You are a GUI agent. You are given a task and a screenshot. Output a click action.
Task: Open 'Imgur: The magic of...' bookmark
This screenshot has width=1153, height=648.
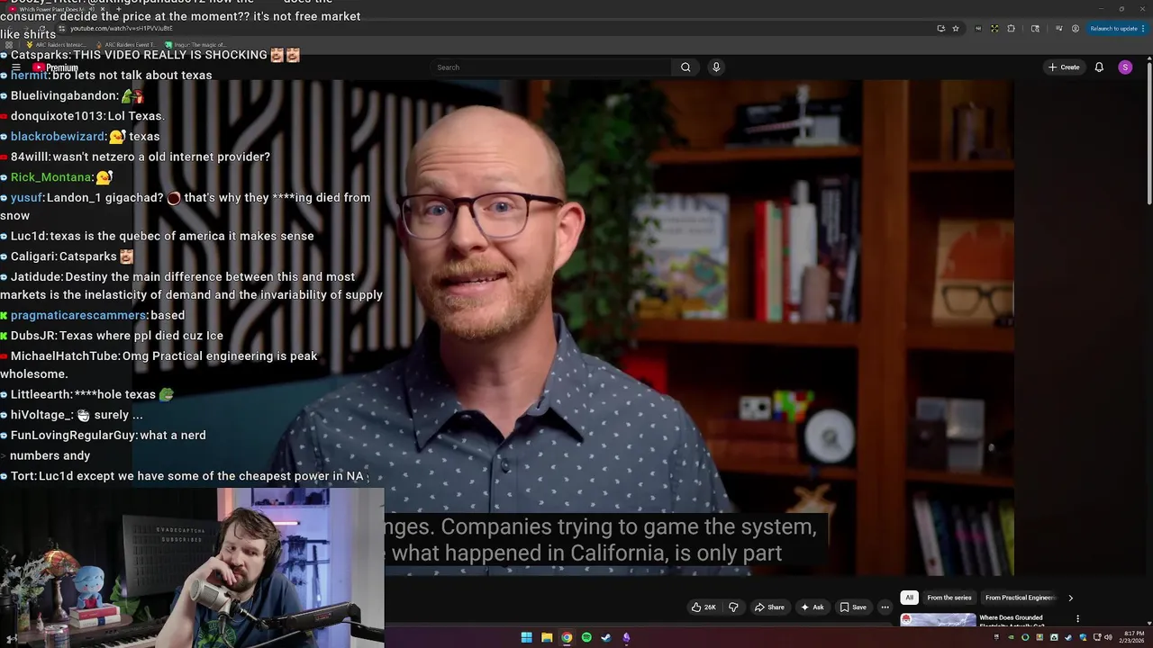click(195, 44)
